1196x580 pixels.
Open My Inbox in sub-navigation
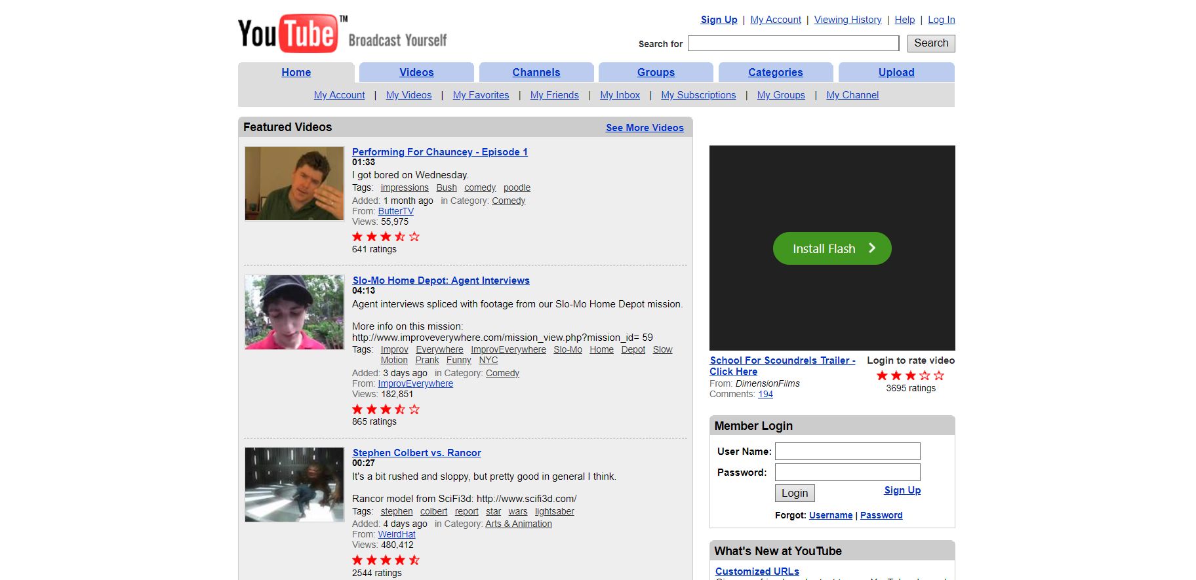coord(620,95)
